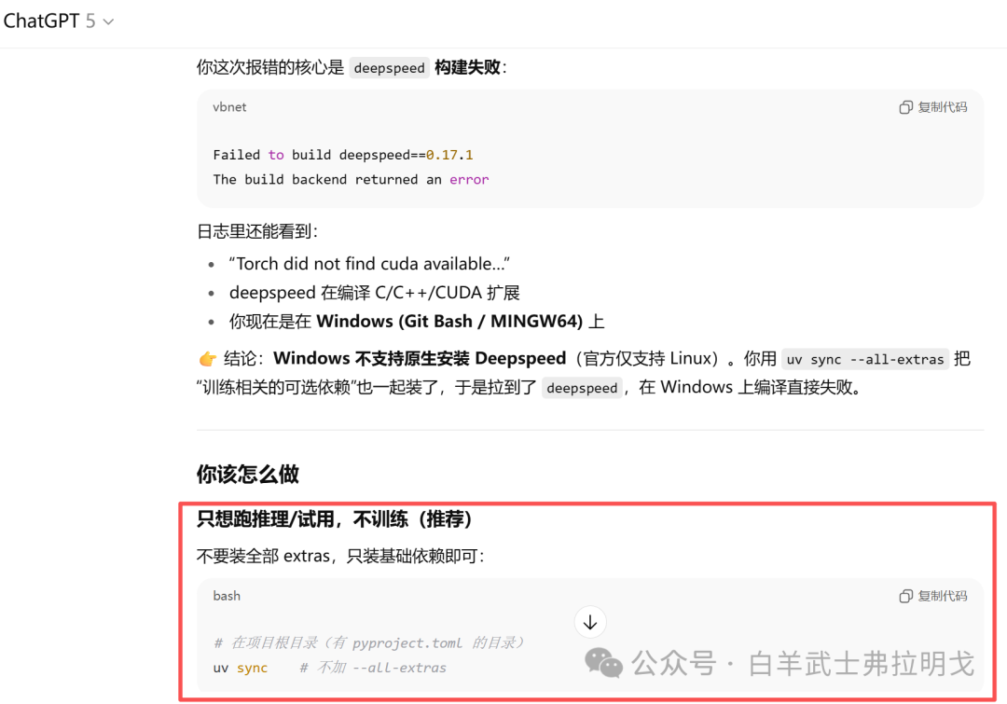Click the scroll-to-bottom down arrow button
This screenshot has height=704, width=1007.
pos(590,622)
